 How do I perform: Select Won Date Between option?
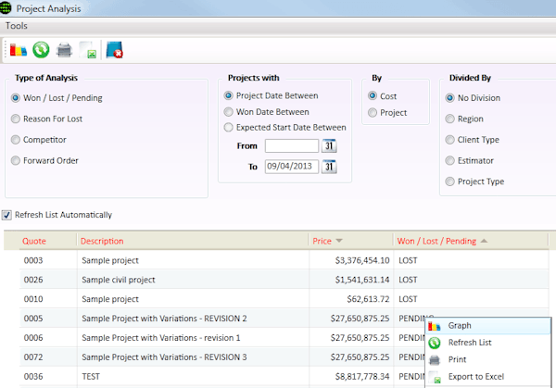228,112
